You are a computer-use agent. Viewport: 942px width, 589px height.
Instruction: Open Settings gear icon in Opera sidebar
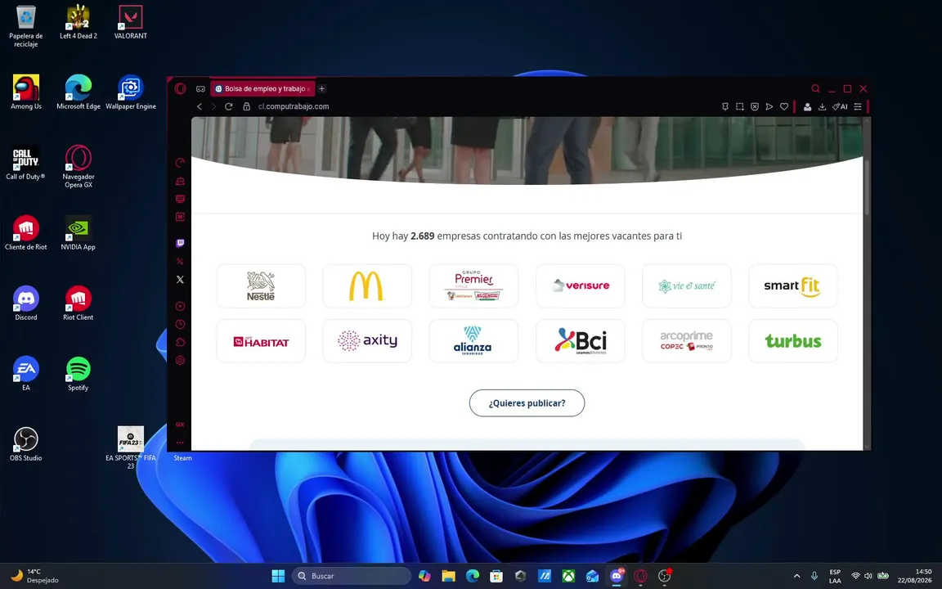coord(180,361)
